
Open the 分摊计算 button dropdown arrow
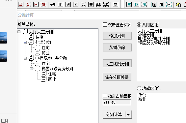128,114
